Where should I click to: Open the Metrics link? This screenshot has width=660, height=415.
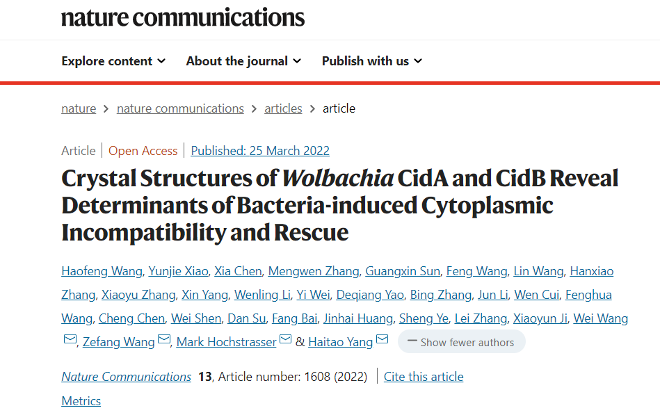click(x=81, y=401)
